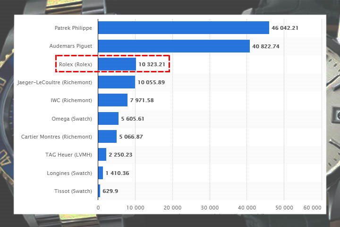Click the 'Omega (Swatch)' label
The height and width of the screenshot is (227, 340).
point(72,119)
